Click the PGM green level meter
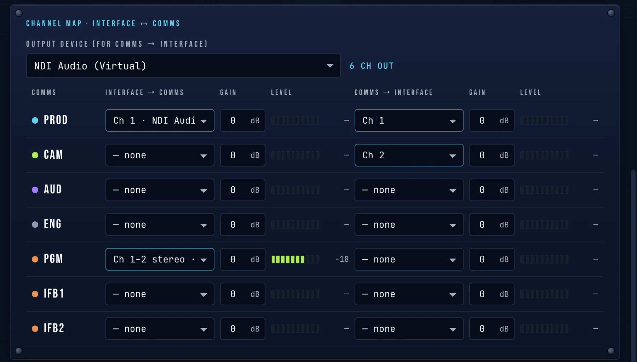 pyautogui.click(x=295, y=259)
